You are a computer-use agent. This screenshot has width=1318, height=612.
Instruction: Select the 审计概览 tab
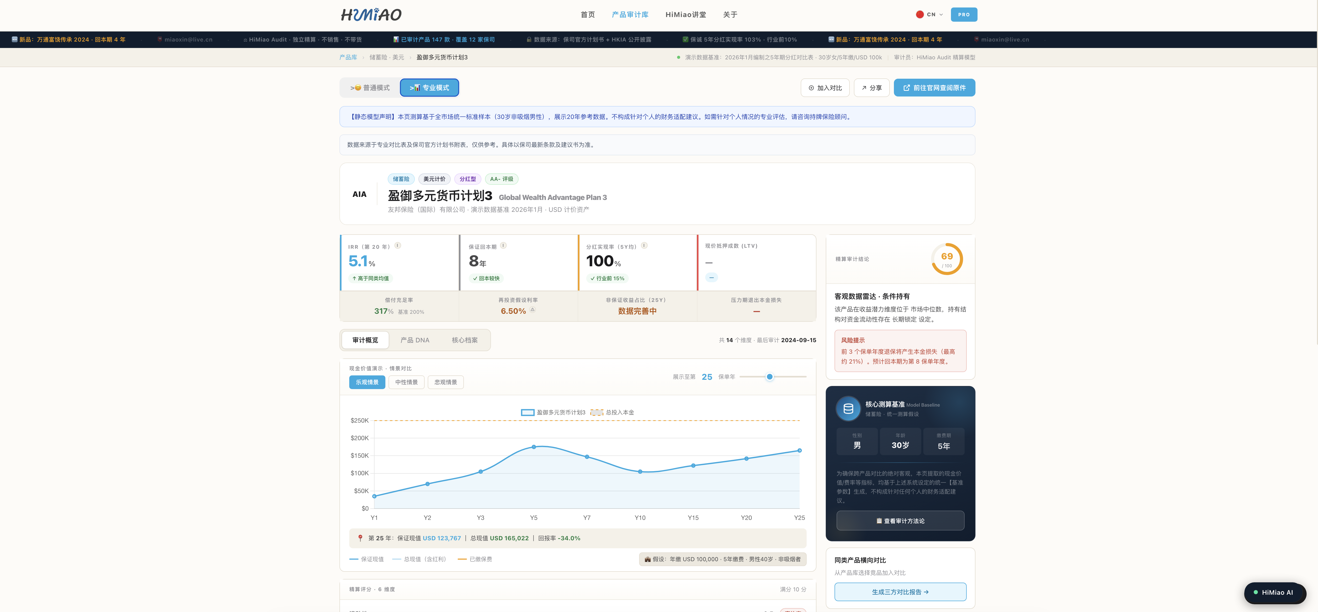click(x=365, y=340)
